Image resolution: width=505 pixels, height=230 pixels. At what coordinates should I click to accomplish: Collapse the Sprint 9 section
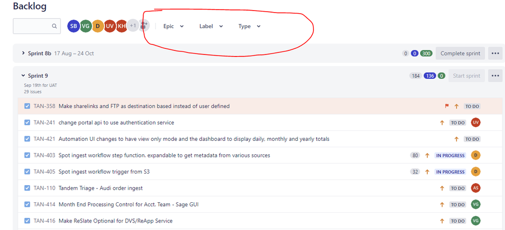tap(23, 76)
